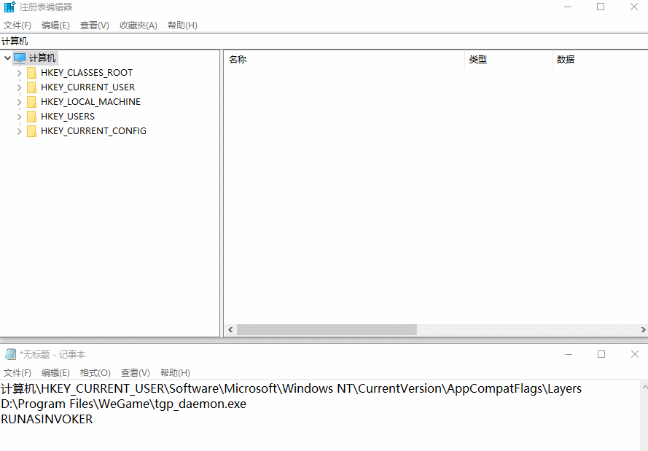The image size is (648, 451).
Task: Select the HKEY_CURRENT_CONFIG folder icon
Action: tap(31, 130)
